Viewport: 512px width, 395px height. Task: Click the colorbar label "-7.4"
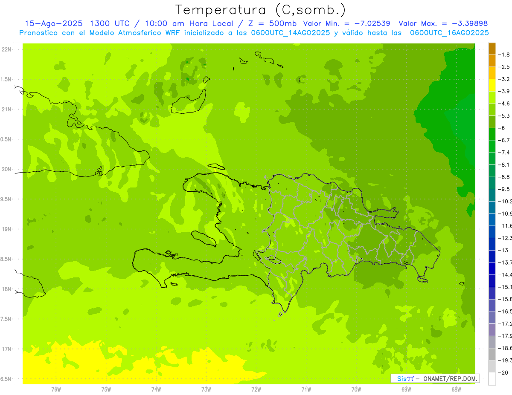pos(504,153)
